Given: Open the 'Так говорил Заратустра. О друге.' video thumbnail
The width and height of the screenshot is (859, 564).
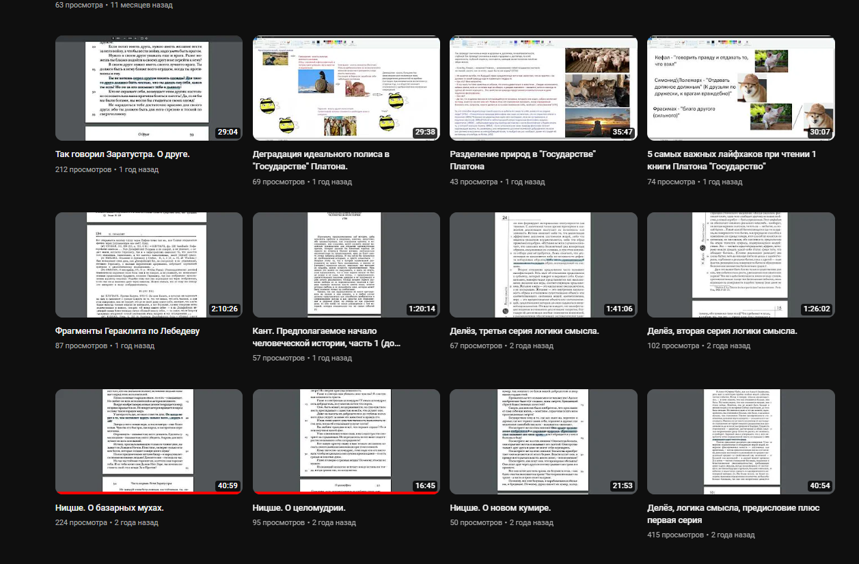Looking at the screenshot, I should pos(148,87).
